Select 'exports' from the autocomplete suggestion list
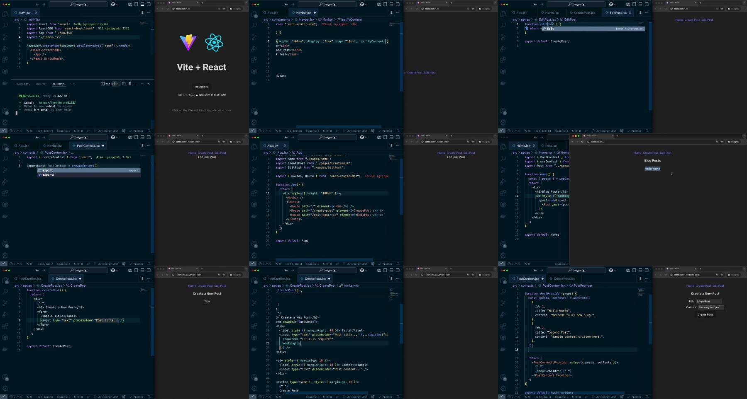This screenshot has height=399, width=747. [x=49, y=175]
